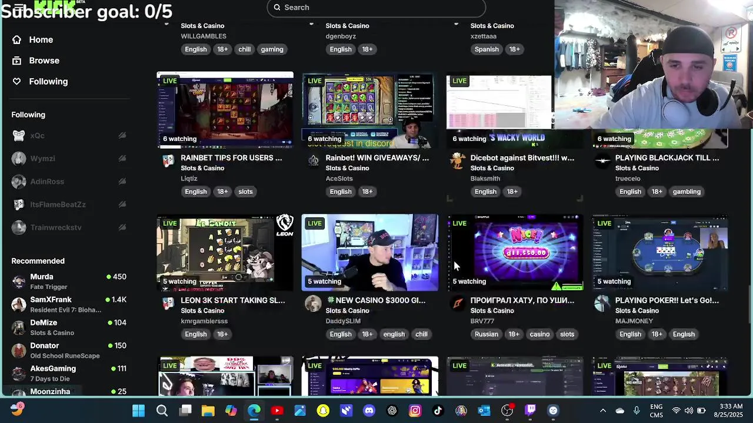This screenshot has width=753, height=423.
Task: Open Dicebot against Bitvest stream title
Action: coord(522,157)
